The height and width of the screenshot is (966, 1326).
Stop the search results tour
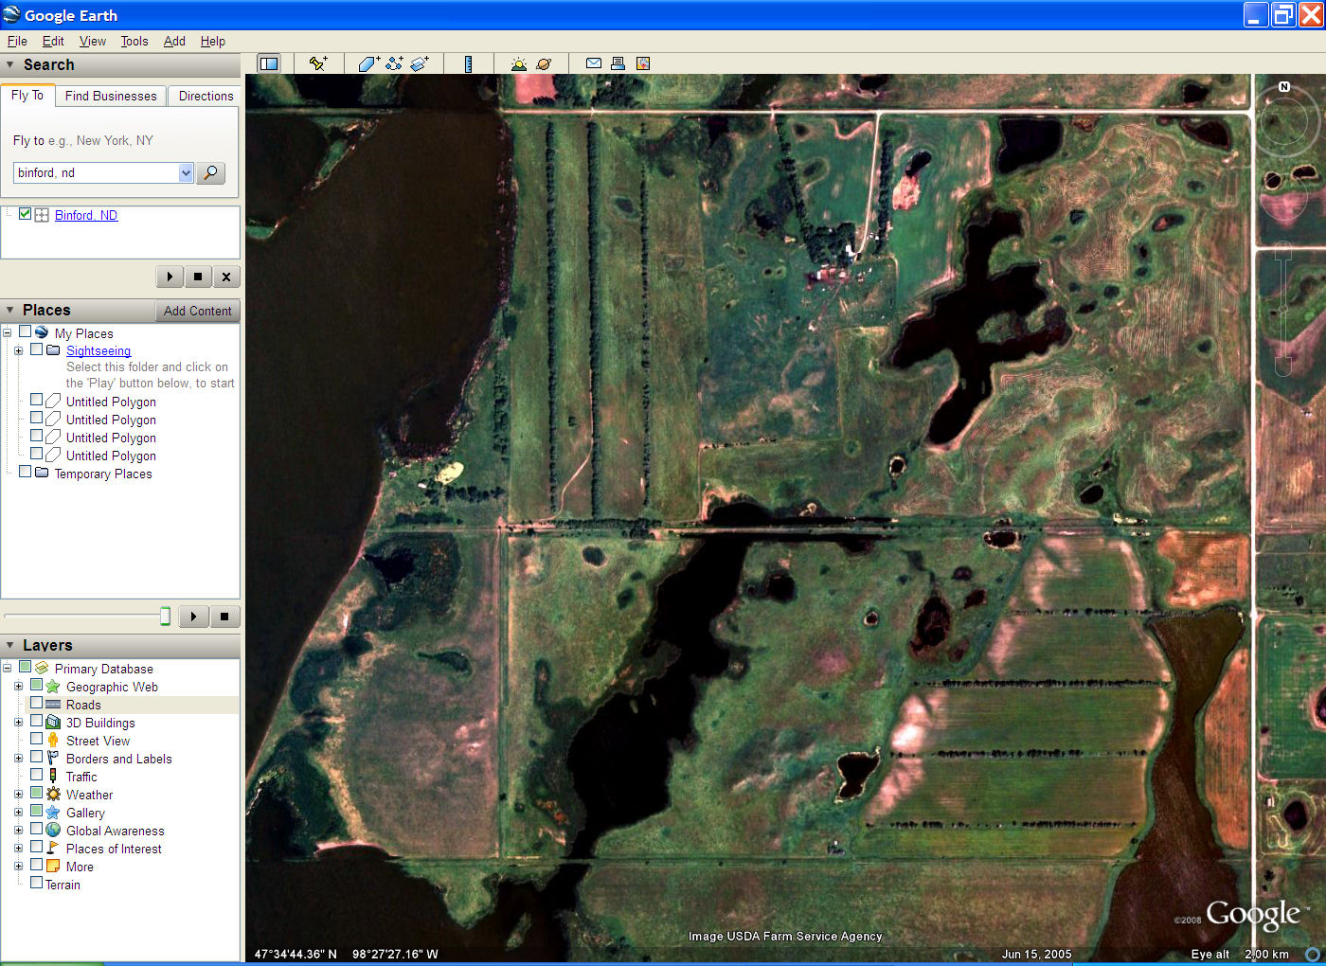[197, 277]
